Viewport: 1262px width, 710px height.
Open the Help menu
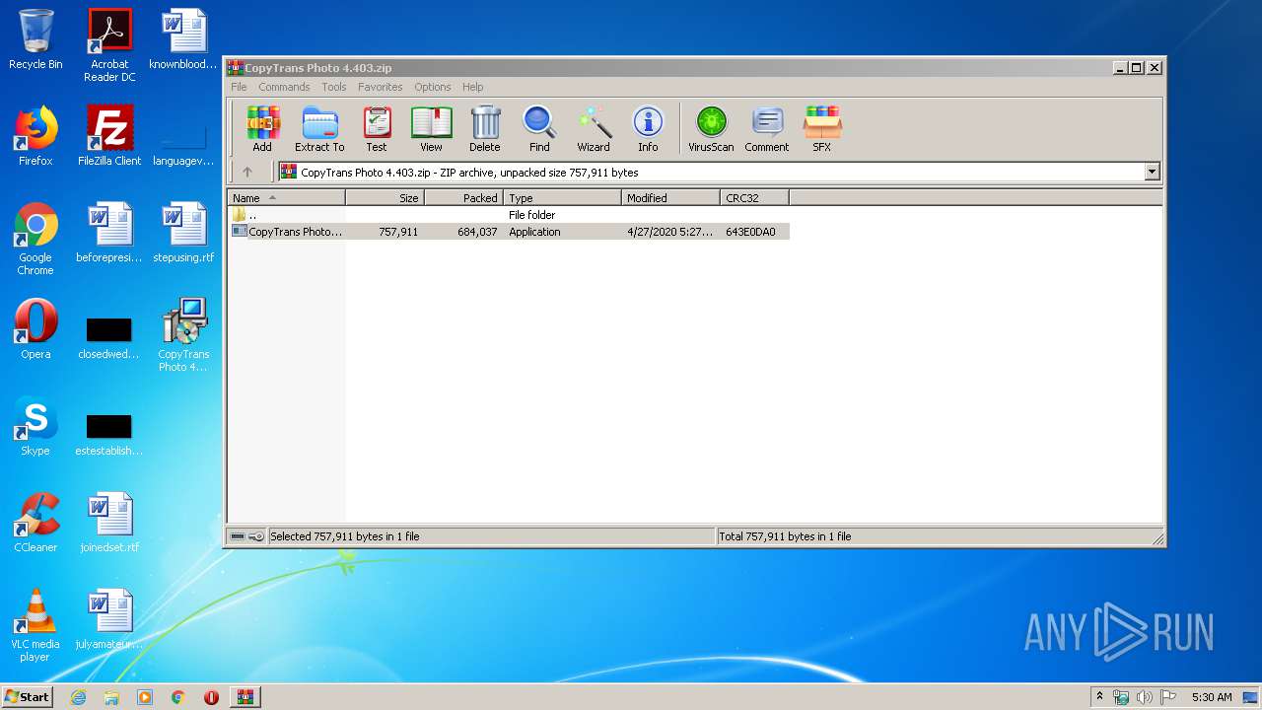tap(473, 87)
